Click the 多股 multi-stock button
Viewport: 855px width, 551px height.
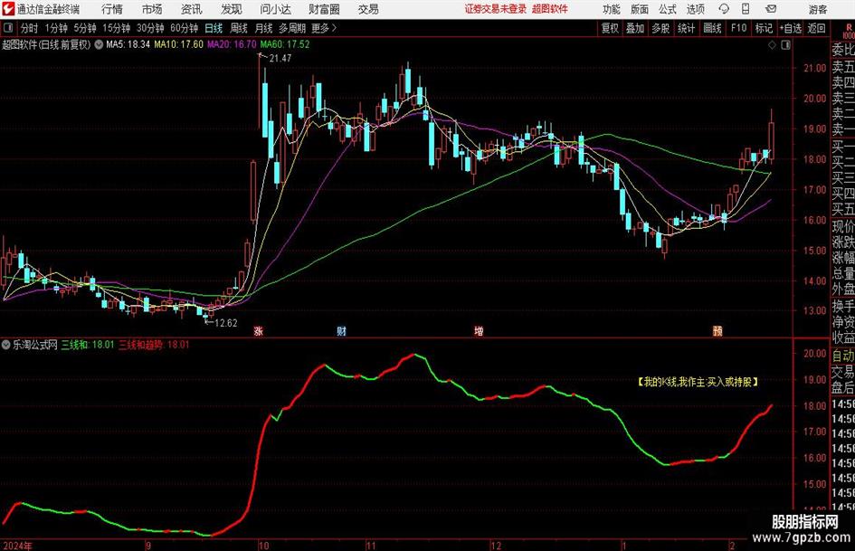click(660, 28)
